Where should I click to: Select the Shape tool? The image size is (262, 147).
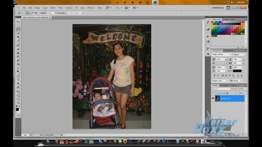click(x=18, y=87)
